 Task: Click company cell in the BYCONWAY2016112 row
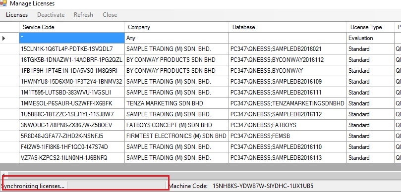177,60
